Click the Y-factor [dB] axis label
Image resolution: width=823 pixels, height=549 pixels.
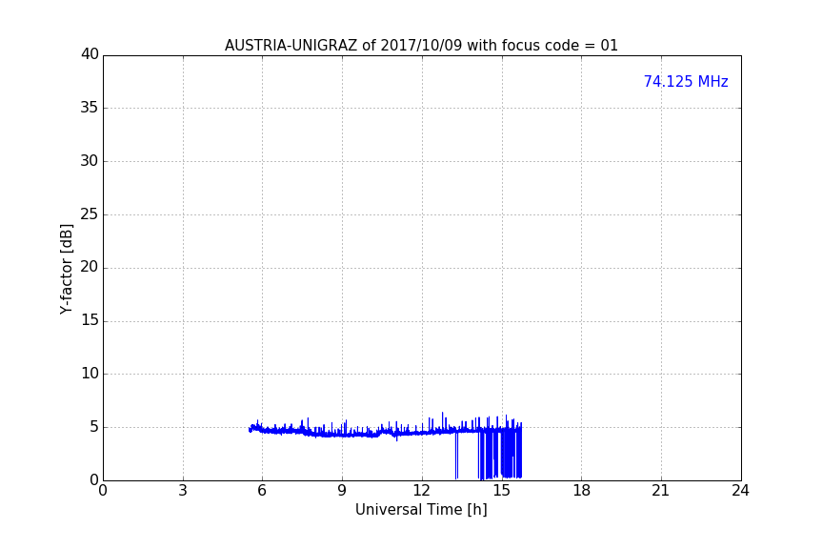tap(66, 269)
